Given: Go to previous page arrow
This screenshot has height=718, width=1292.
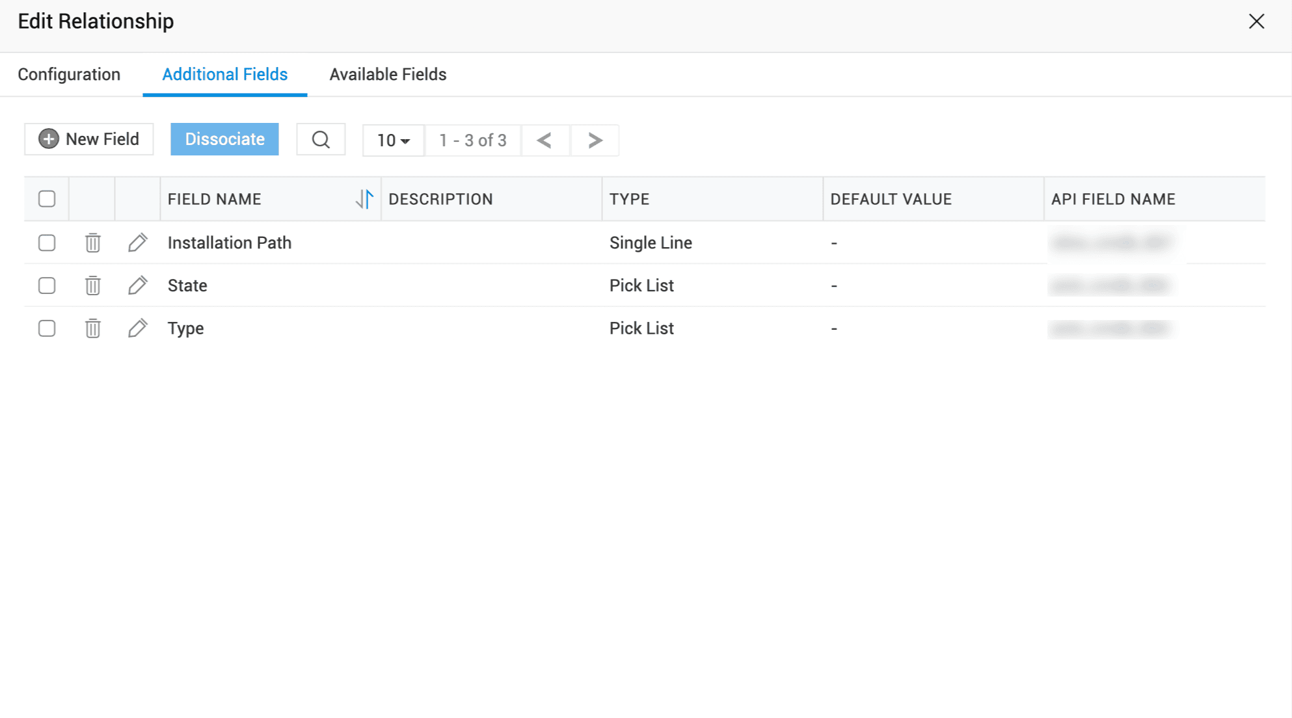Looking at the screenshot, I should point(545,140).
